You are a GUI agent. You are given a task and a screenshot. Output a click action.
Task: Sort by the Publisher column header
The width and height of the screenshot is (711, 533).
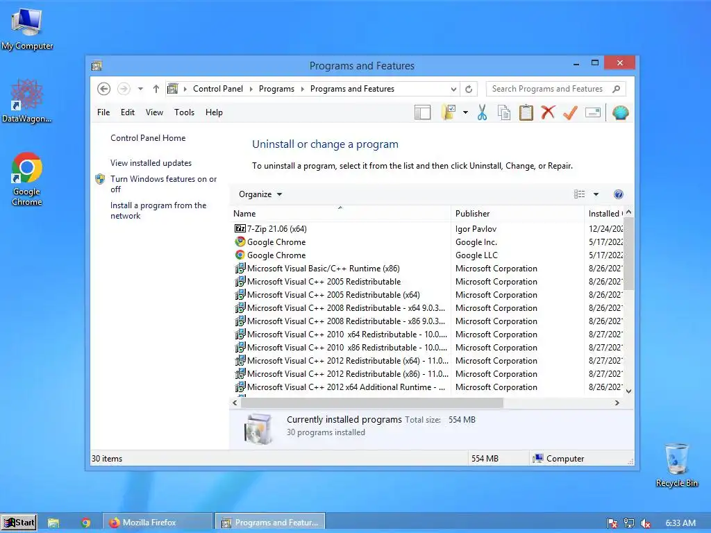[517, 214]
